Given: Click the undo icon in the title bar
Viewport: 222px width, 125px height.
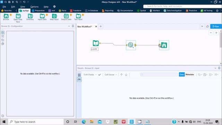Looking at the screenshot, I should coord(24,2).
